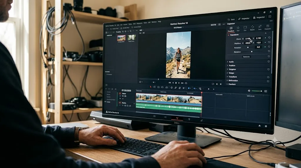Toggle keyframe dot for Zoom row
The height and width of the screenshot is (168, 301).
pyautogui.click(x=265, y=38)
